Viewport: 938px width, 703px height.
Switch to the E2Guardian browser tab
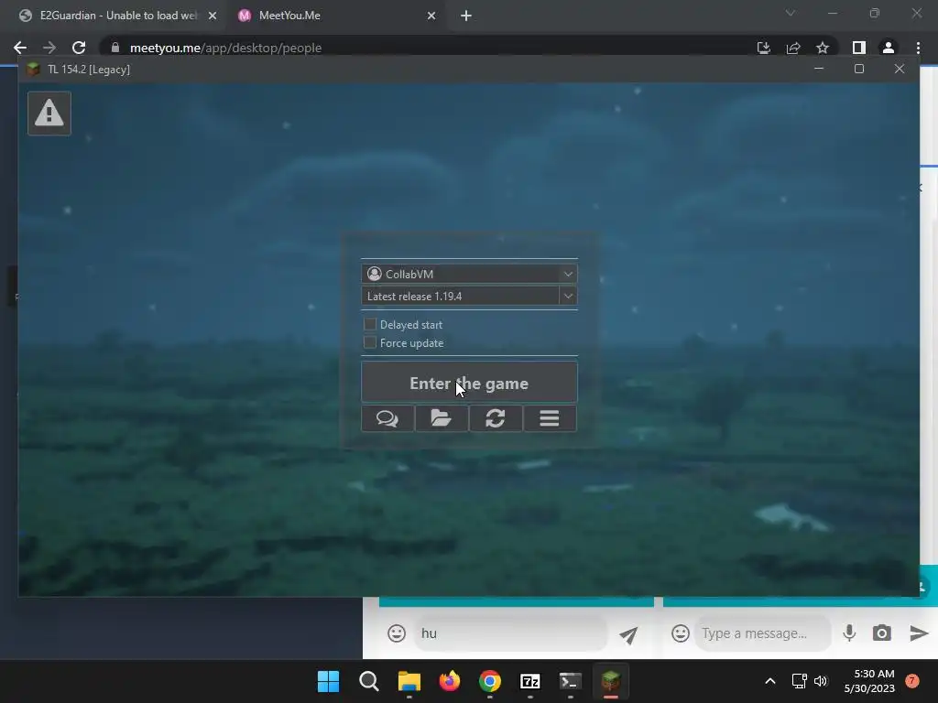click(117, 16)
